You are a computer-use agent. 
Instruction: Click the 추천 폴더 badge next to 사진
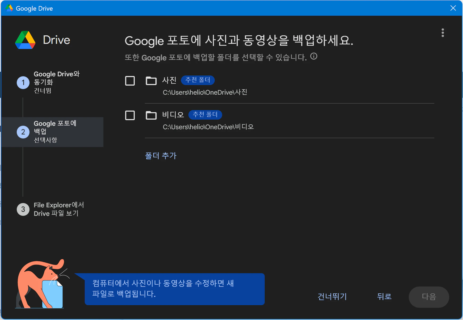[198, 80]
